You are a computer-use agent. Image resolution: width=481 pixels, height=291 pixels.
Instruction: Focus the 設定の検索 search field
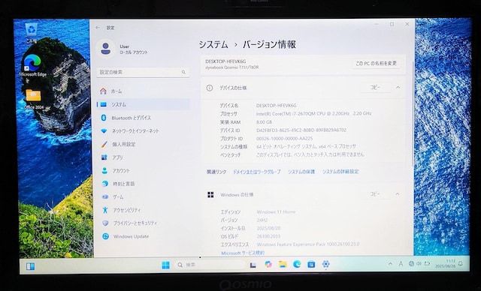[x=143, y=72]
